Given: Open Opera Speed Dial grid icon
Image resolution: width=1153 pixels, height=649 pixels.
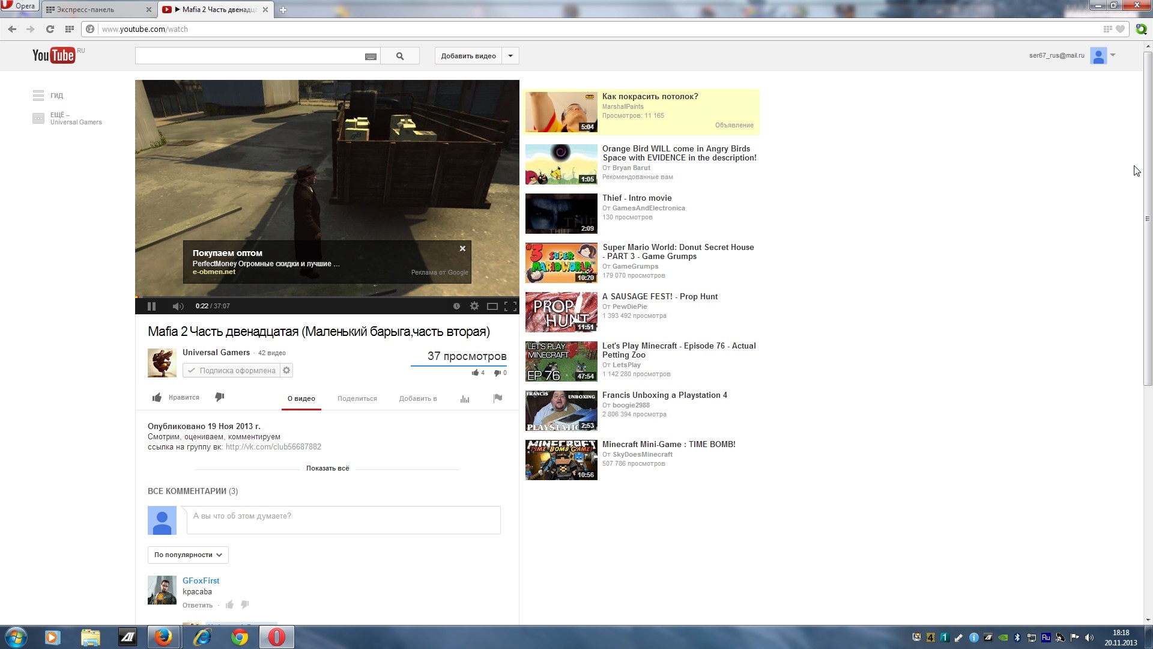Looking at the screenshot, I should coord(70,29).
